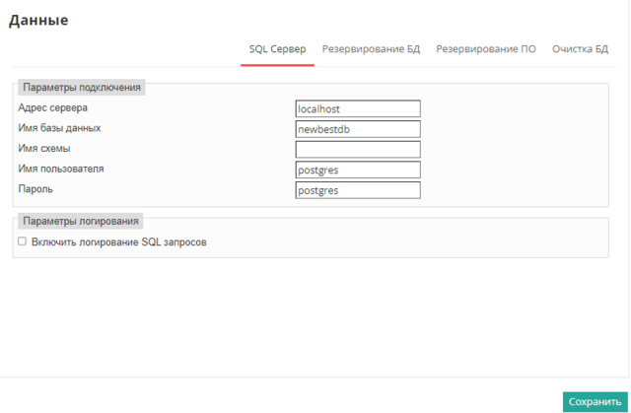The height and width of the screenshot is (413, 631).
Task: Click the Имя базы данных label
Action: [59, 128]
